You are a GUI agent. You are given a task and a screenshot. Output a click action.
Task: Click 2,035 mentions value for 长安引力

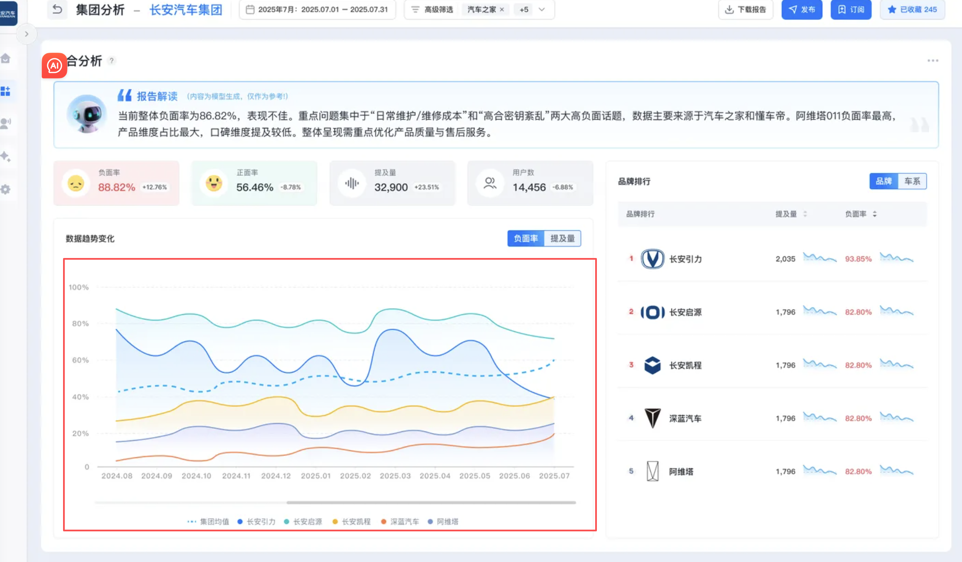click(x=785, y=259)
